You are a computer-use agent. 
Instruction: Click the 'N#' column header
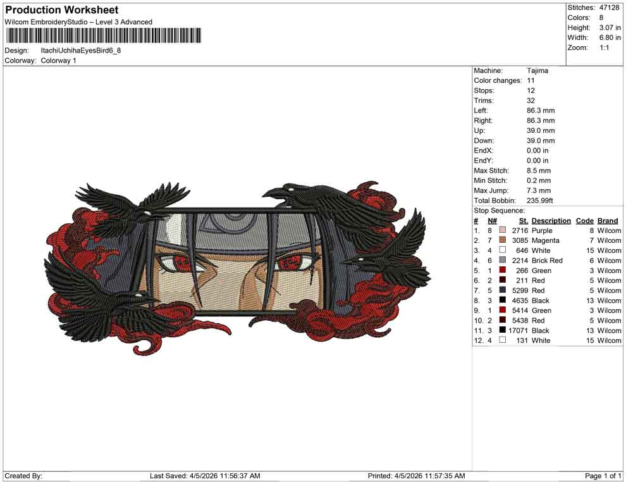coord(492,221)
